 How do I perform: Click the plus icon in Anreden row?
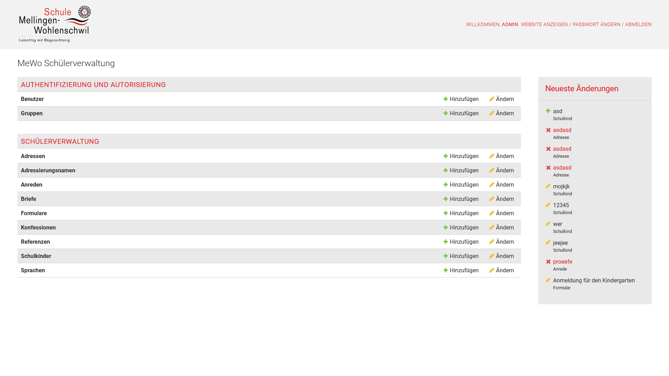click(x=446, y=185)
